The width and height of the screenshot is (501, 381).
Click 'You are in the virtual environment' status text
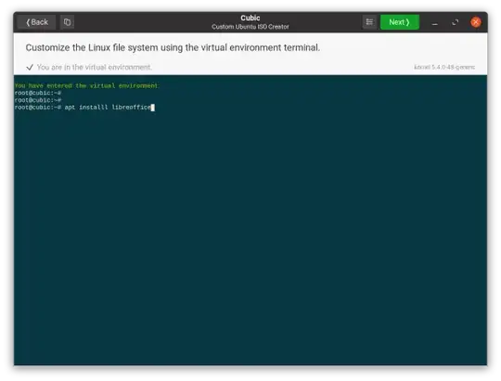click(x=95, y=67)
